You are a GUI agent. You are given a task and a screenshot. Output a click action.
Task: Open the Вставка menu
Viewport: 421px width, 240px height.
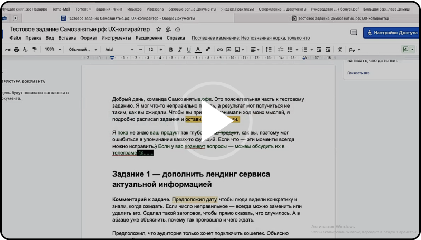[x=67, y=38]
